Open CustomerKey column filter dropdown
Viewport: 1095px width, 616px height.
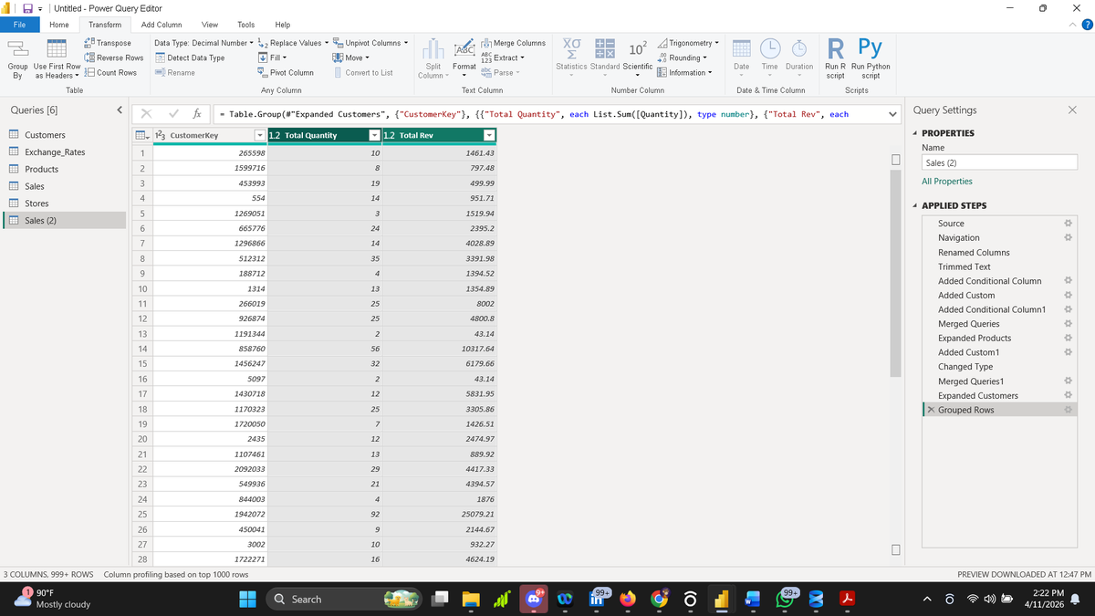tap(259, 135)
